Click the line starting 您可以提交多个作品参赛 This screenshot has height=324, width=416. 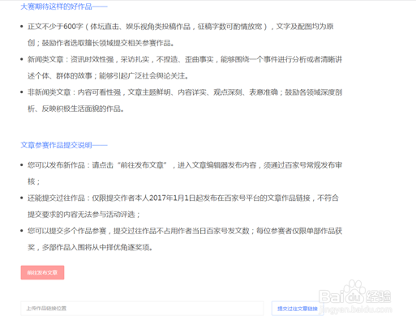point(185,231)
